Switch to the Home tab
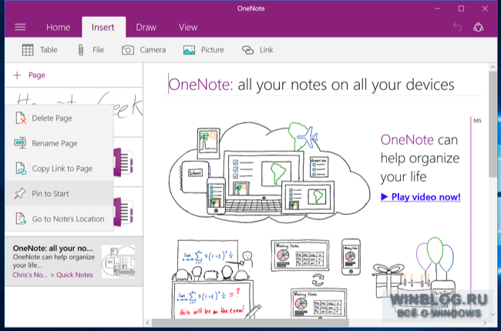 click(x=58, y=28)
